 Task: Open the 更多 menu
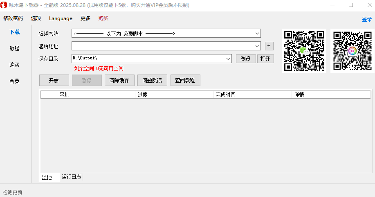tap(85, 18)
